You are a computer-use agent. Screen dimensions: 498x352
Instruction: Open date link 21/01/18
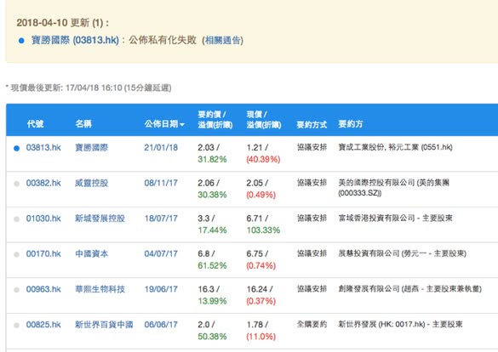[161, 147]
